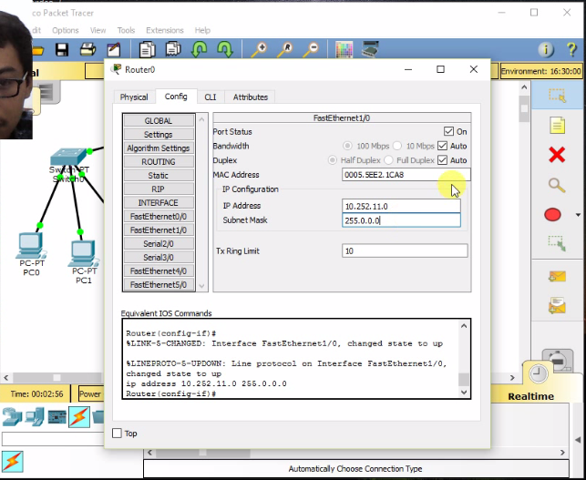The width and height of the screenshot is (586, 480).
Task: Select the Half Duplex radio button
Action: 332,160
